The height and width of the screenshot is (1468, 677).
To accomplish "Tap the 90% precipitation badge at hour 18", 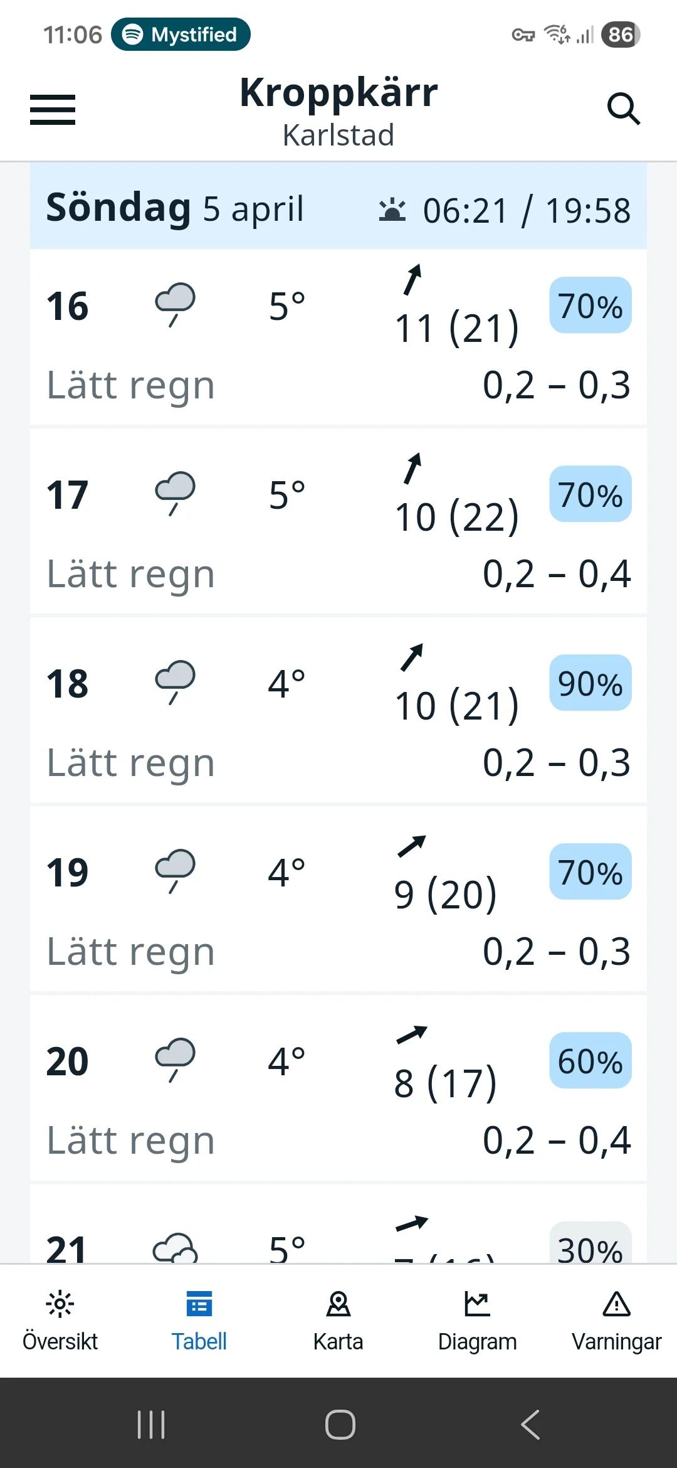I will point(590,683).
